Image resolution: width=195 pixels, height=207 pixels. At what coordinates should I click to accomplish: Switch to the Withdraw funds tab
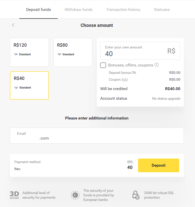pyautogui.click(x=78, y=9)
